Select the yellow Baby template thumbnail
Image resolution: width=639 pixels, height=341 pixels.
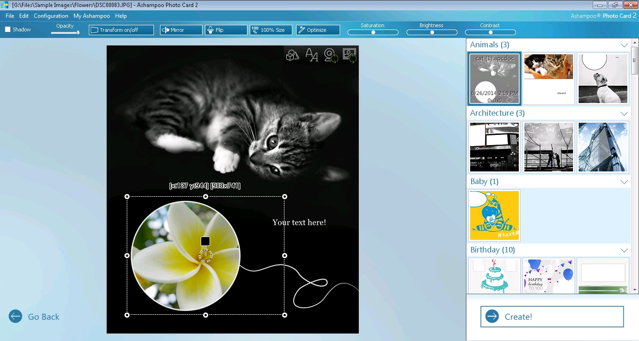(494, 215)
